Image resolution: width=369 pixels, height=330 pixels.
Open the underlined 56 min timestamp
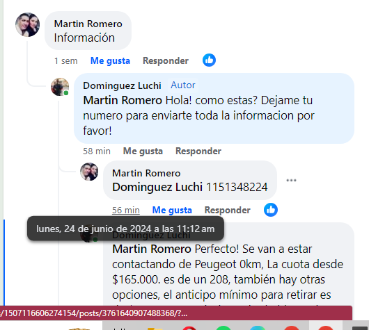point(126,211)
